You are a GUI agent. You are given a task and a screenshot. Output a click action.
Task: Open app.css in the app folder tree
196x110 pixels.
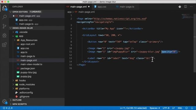coord(37,48)
